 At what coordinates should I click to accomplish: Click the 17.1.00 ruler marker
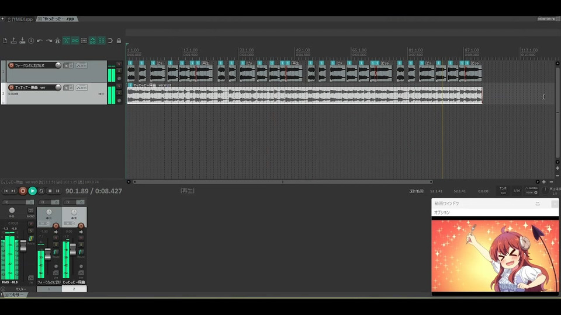coord(190,50)
